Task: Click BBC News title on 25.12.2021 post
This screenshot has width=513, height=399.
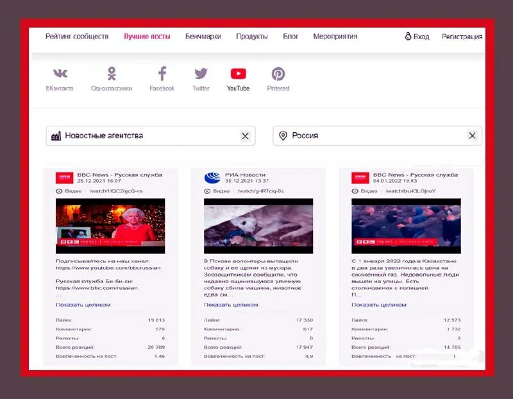Action: click(119, 174)
